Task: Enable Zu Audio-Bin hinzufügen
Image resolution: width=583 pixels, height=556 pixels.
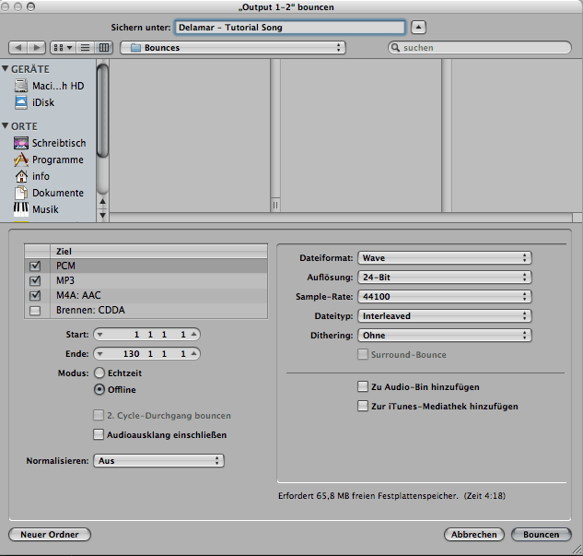Action: point(363,386)
